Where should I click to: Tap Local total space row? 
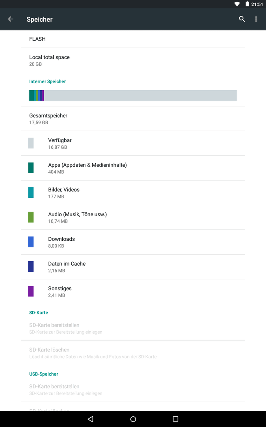pyautogui.click(x=133, y=60)
